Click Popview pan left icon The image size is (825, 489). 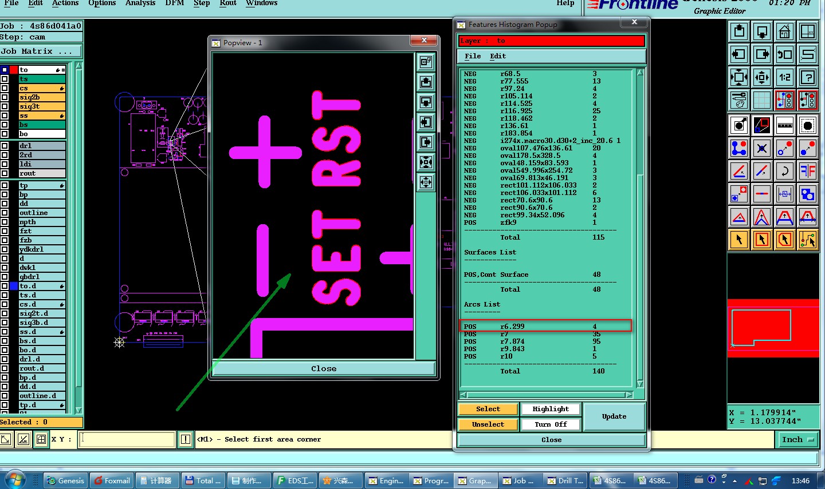click(x=426, y=122)
